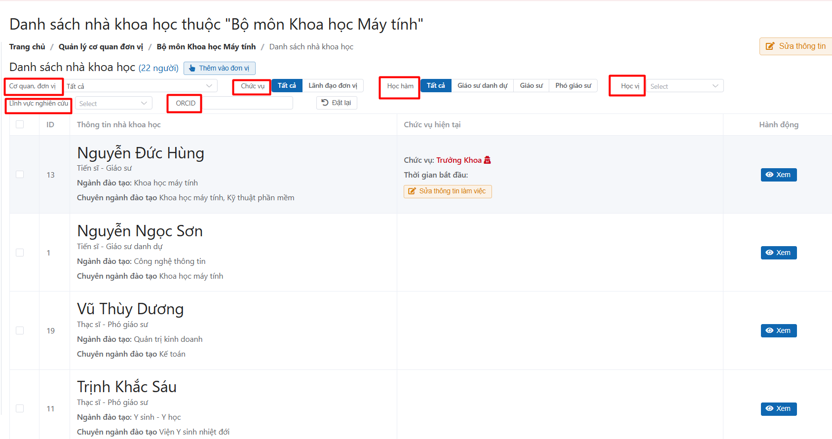Click the edit icon on Sửa thông tin làm việc
This screenshot has width=832, height=439.
coord(412,191)
